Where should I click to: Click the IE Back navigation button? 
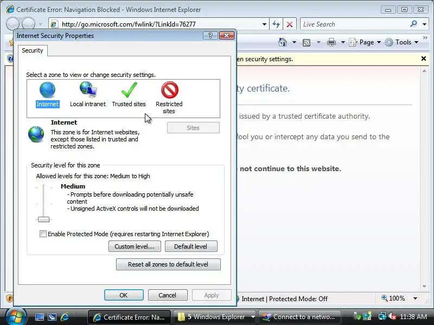(12, 24)
